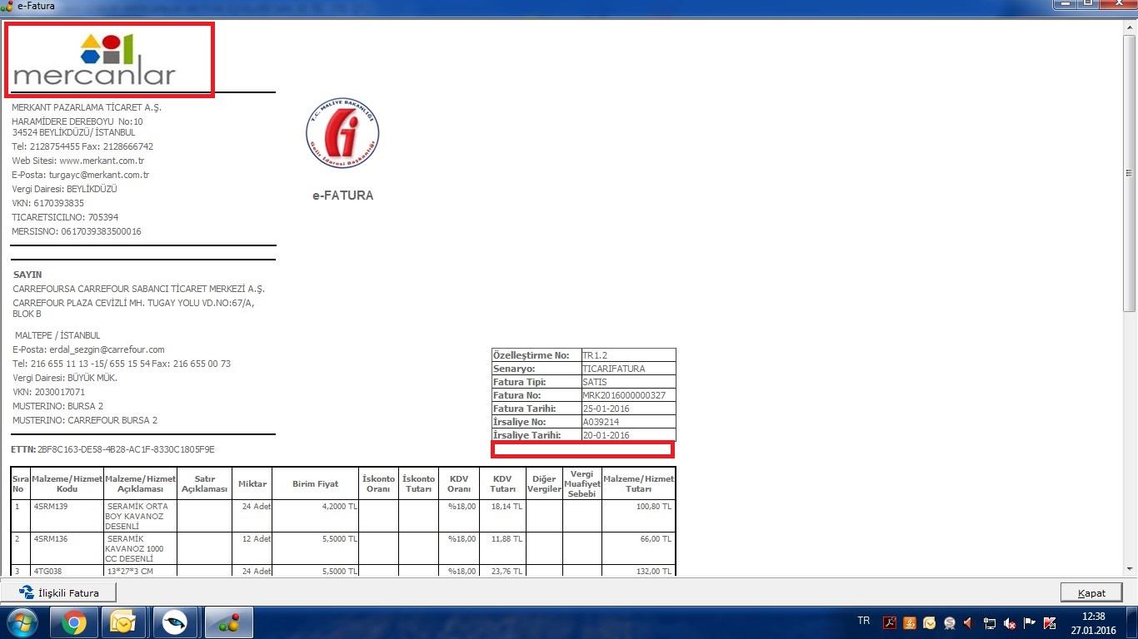Click the email erdal_sezgin@carrefour.com

[107, 349]
